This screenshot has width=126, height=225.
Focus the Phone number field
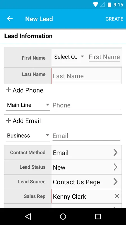[87, 105]
